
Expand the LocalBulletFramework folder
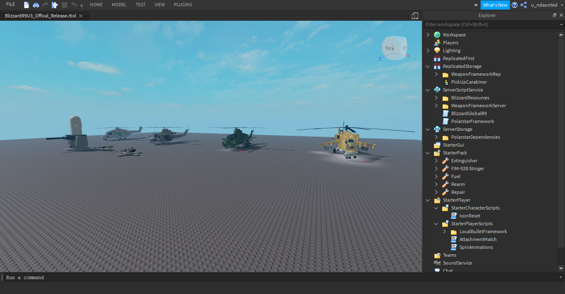pos(445,231)
